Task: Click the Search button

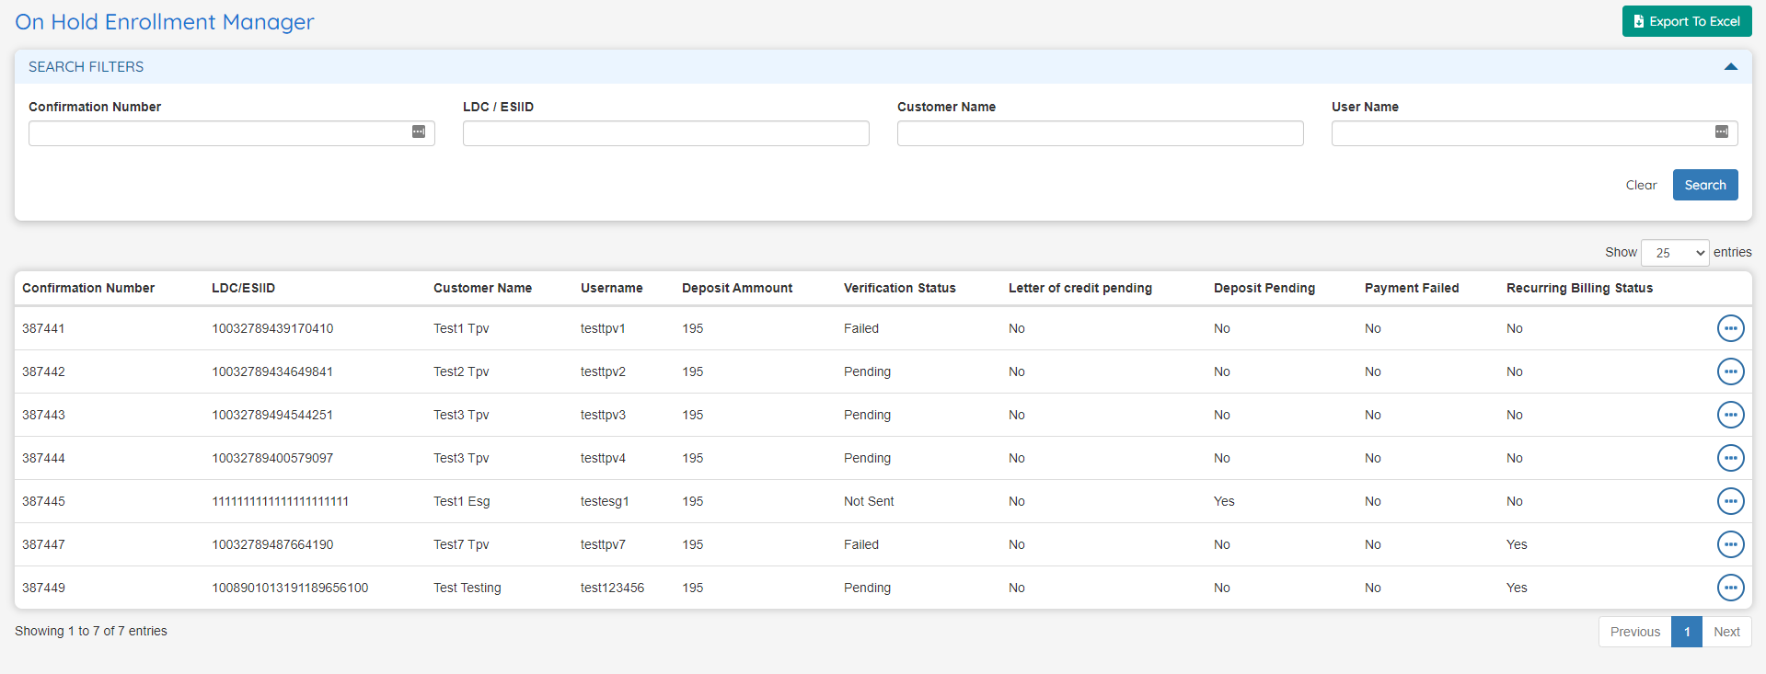Action: coord(1705,185)
